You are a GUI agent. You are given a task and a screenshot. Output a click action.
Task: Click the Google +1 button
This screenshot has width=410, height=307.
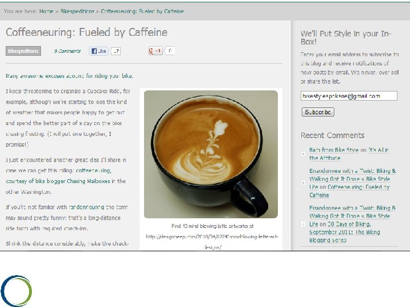155,51
